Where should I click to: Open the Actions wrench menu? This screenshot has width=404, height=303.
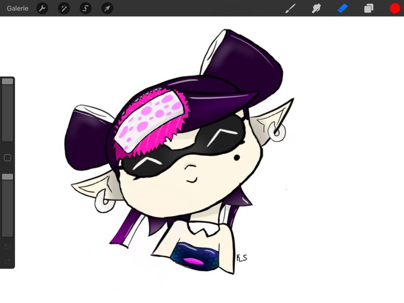pyautogui.click(x=42, y=8)
